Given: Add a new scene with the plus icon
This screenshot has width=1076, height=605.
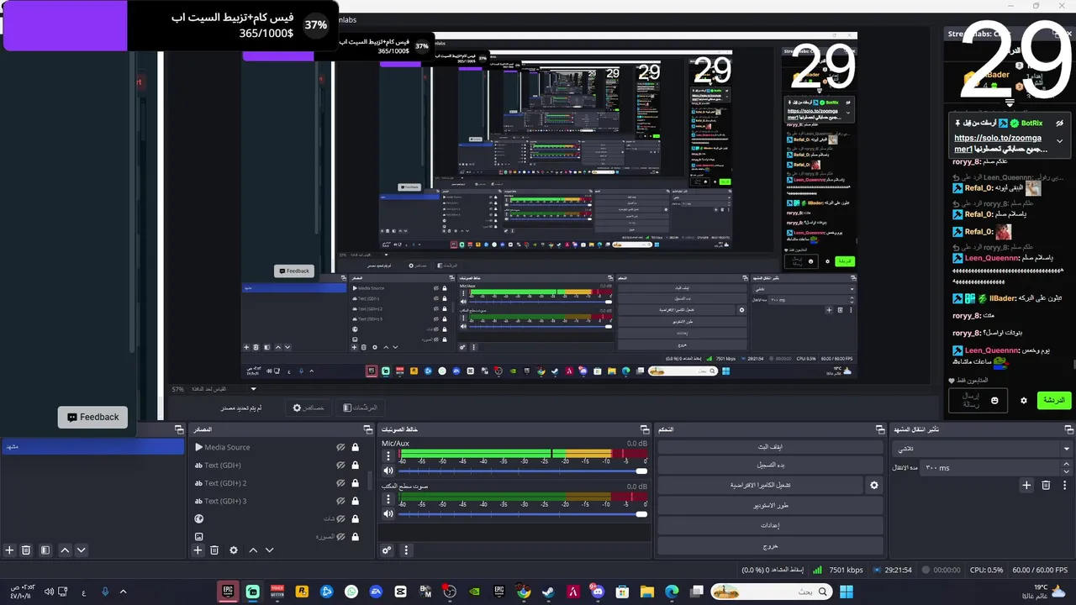Looking at the screenshot, I should point(9,550).
